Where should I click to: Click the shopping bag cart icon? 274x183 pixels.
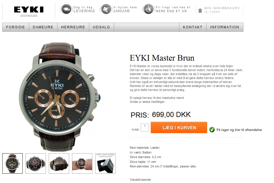point(200,11)
